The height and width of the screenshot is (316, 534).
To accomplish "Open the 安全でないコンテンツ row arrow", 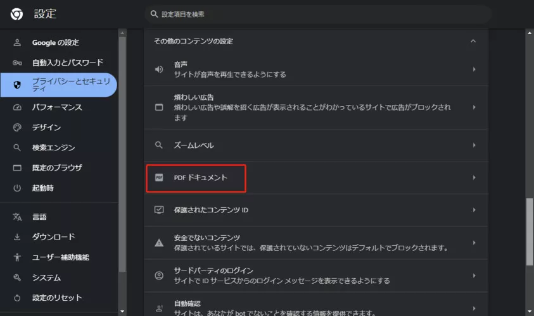I will coord(474,243).
